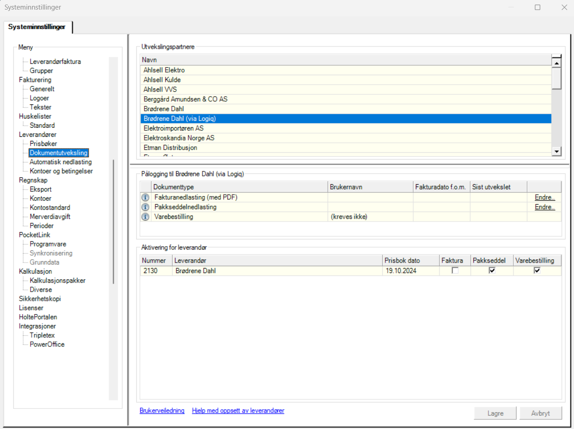Open the Brukerveiledning link
The width and height of the screenshot is (574, 429).
coord(162,411)
